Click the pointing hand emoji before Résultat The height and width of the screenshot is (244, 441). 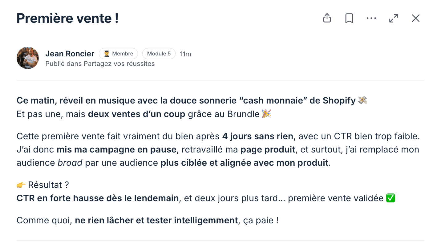pos(21,185)
